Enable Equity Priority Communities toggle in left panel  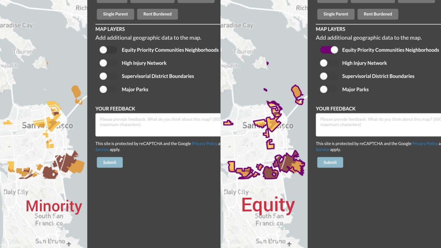point(108,50)
